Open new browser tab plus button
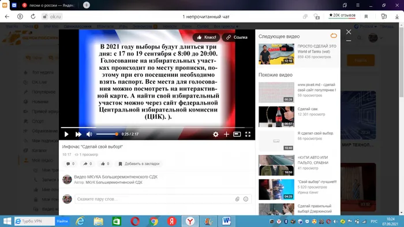Viewport: 404px width, 227px height. click(87, 5)
